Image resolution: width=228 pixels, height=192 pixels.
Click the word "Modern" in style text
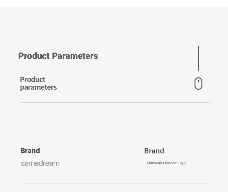coord(171,163)
